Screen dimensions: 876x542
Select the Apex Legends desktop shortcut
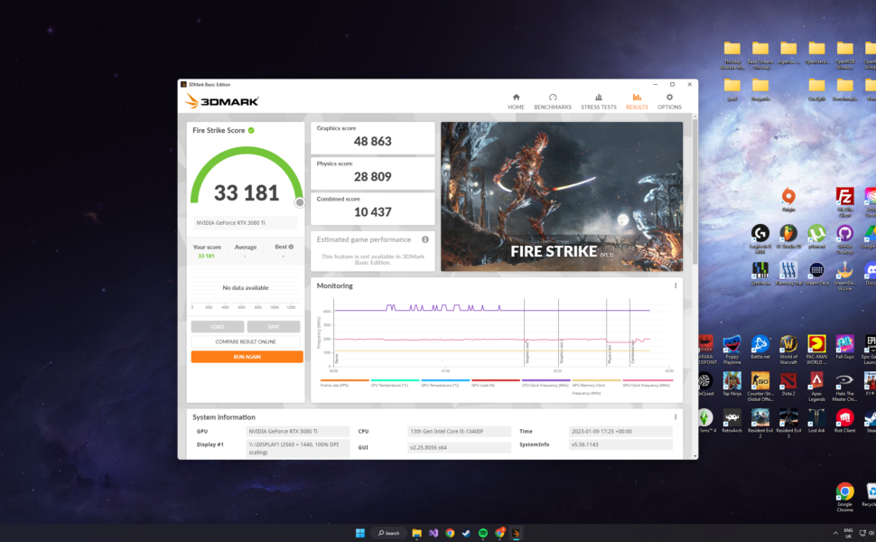[816, 387]
